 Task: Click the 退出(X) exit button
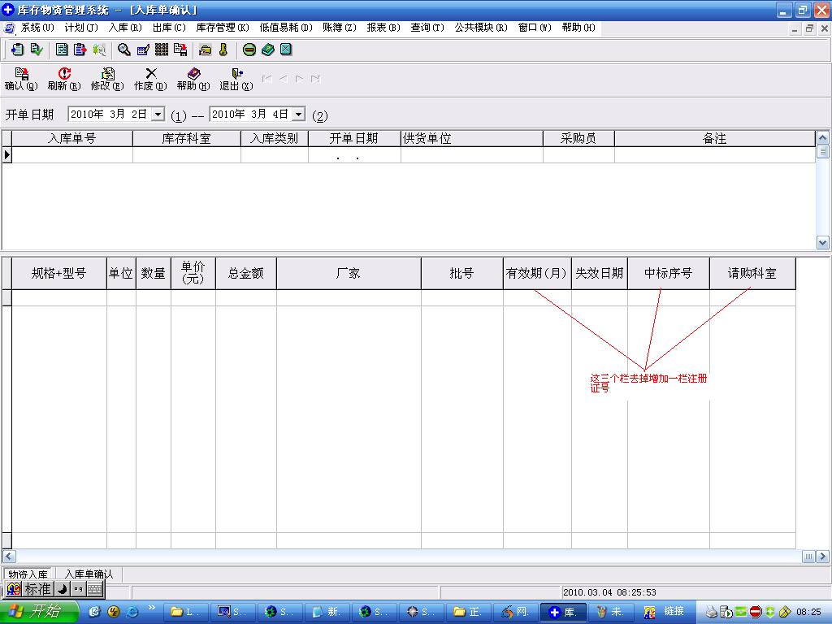click(236, 79)
